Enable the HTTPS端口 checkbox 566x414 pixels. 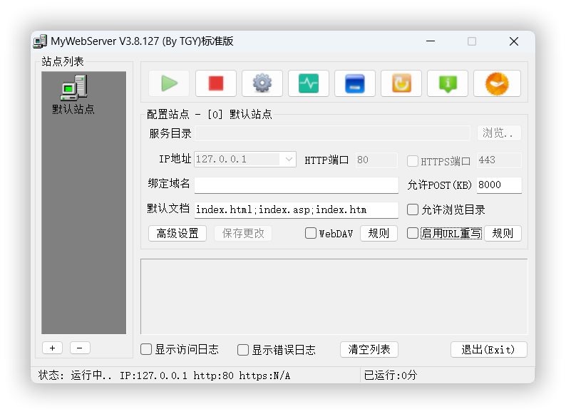pos(413,161)
